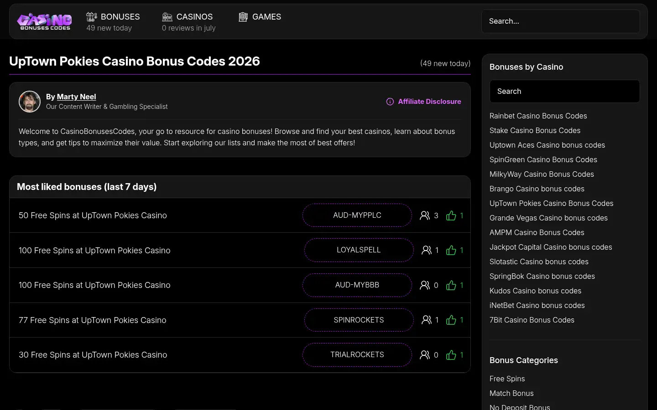The height and width of the screenshot is (410, 657).
Task: Open MilkyWay Casino Bonus Codes link
Action: (x=542, y=174)
